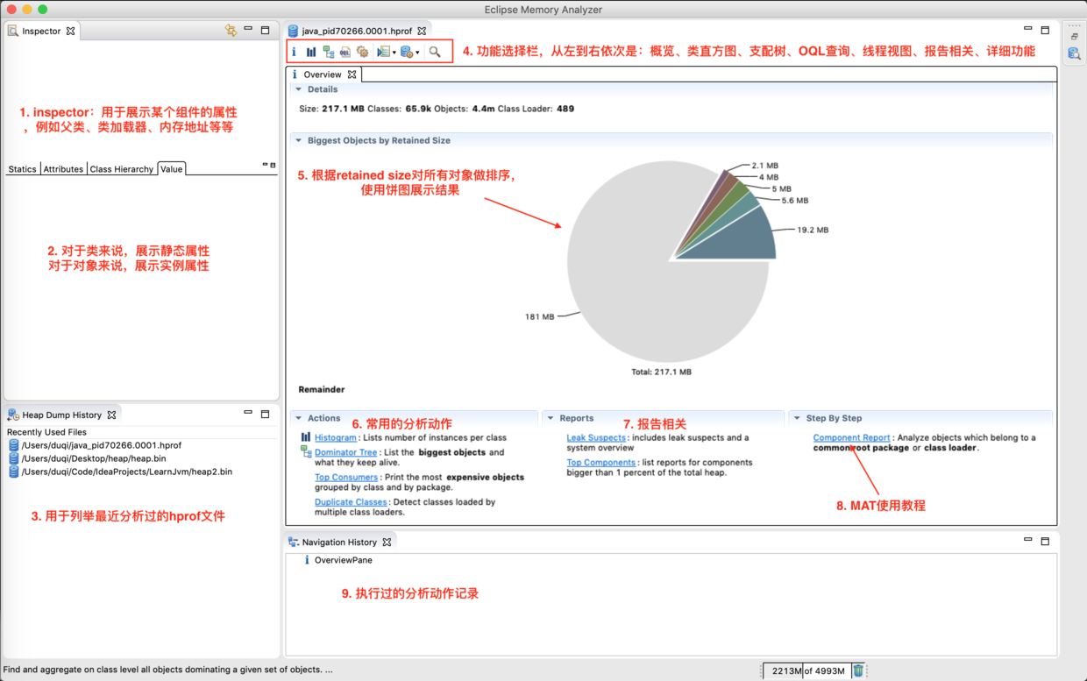Switch to the Attributes tab
The width and height of the screenshot is (1087, 681).
[63, 169]
